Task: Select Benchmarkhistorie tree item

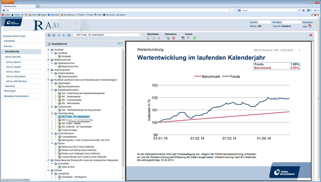Action: [71, 86]
